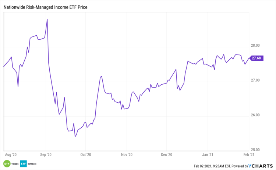Click the chart title Nationwide Risk-Managed Income ETF Price
Screen dimensions: 276x170
click(x=48, y=7)
